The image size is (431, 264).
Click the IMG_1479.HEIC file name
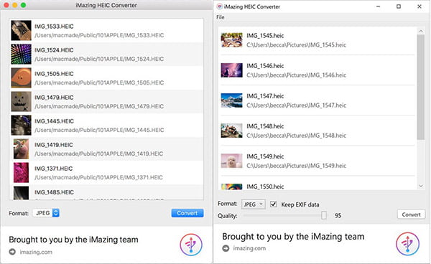54,98
